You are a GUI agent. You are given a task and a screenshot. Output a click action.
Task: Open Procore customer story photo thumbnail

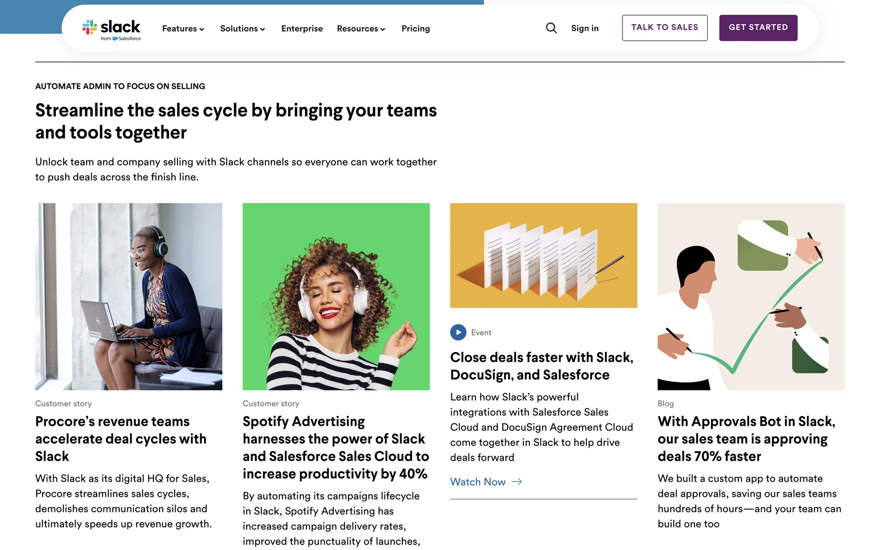[129, 297]
